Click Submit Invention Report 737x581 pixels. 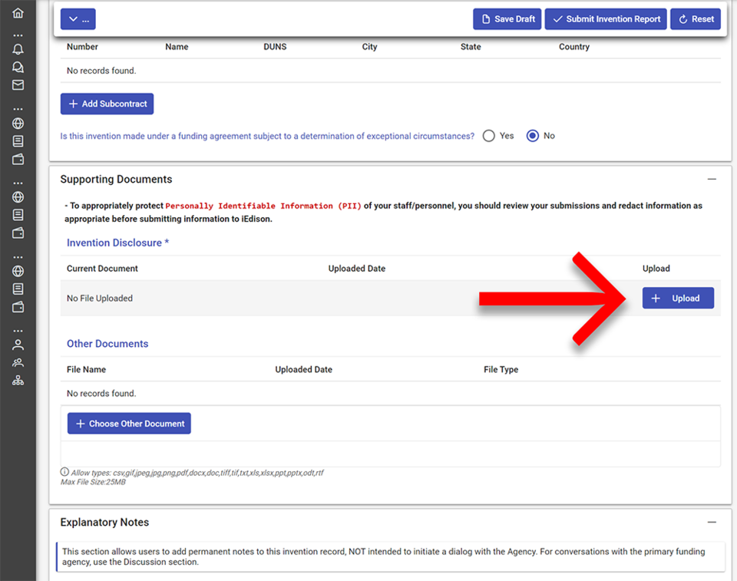(605, 18)
